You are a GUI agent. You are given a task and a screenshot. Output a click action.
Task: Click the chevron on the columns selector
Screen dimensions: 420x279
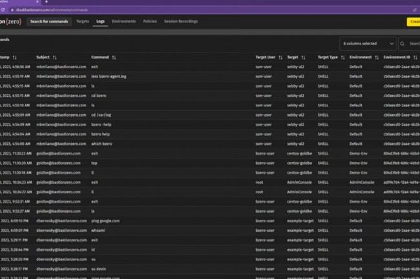(x=392, y=44)
